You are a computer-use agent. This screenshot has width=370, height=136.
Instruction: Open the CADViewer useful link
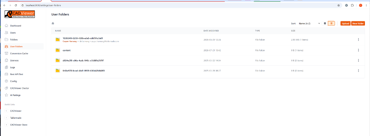point(16,111)
